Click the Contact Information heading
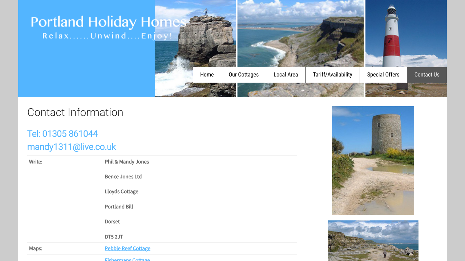 (75, 112)
